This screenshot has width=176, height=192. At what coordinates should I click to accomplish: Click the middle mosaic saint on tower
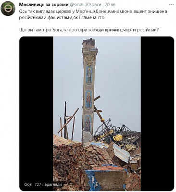click(x=88, y=99)
